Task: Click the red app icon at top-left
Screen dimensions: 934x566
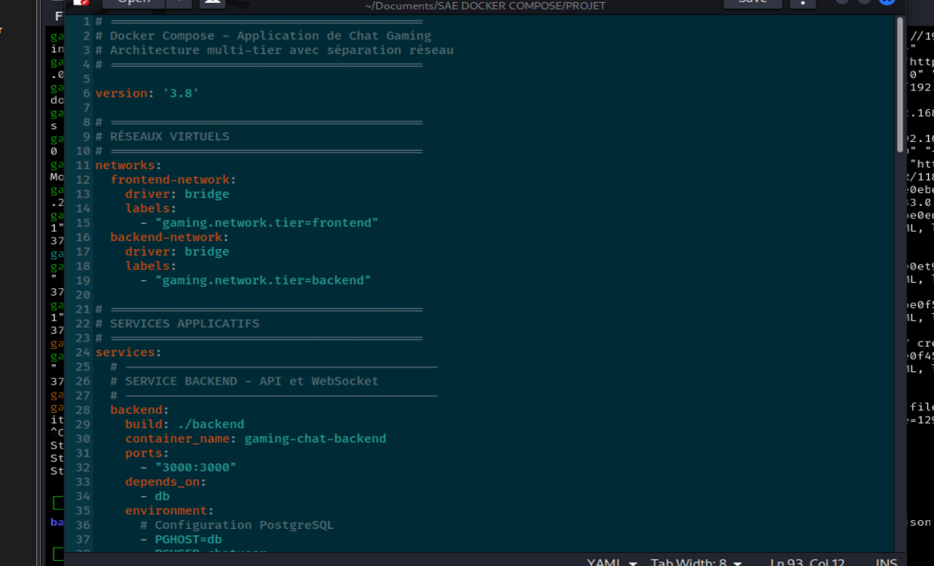Action: 81,2
